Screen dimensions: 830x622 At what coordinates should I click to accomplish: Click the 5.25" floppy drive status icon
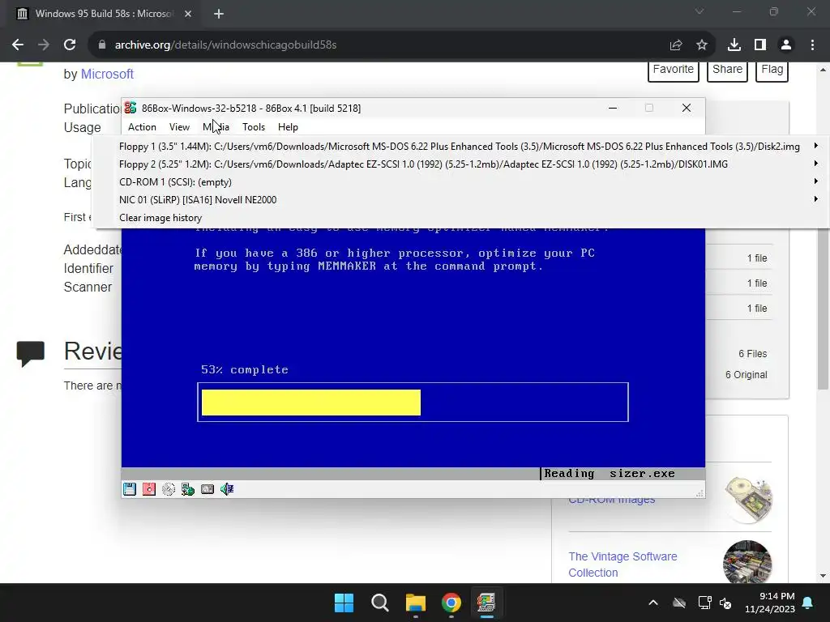click(149, 489)
